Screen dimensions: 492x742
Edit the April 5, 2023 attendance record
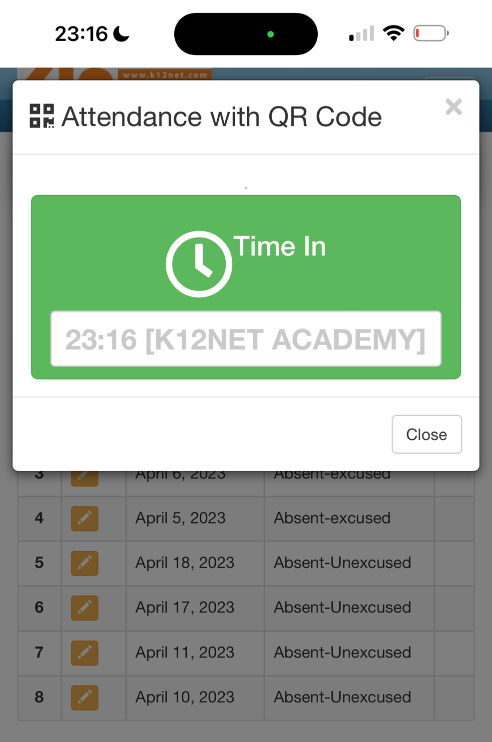click(x=84, y=518)
